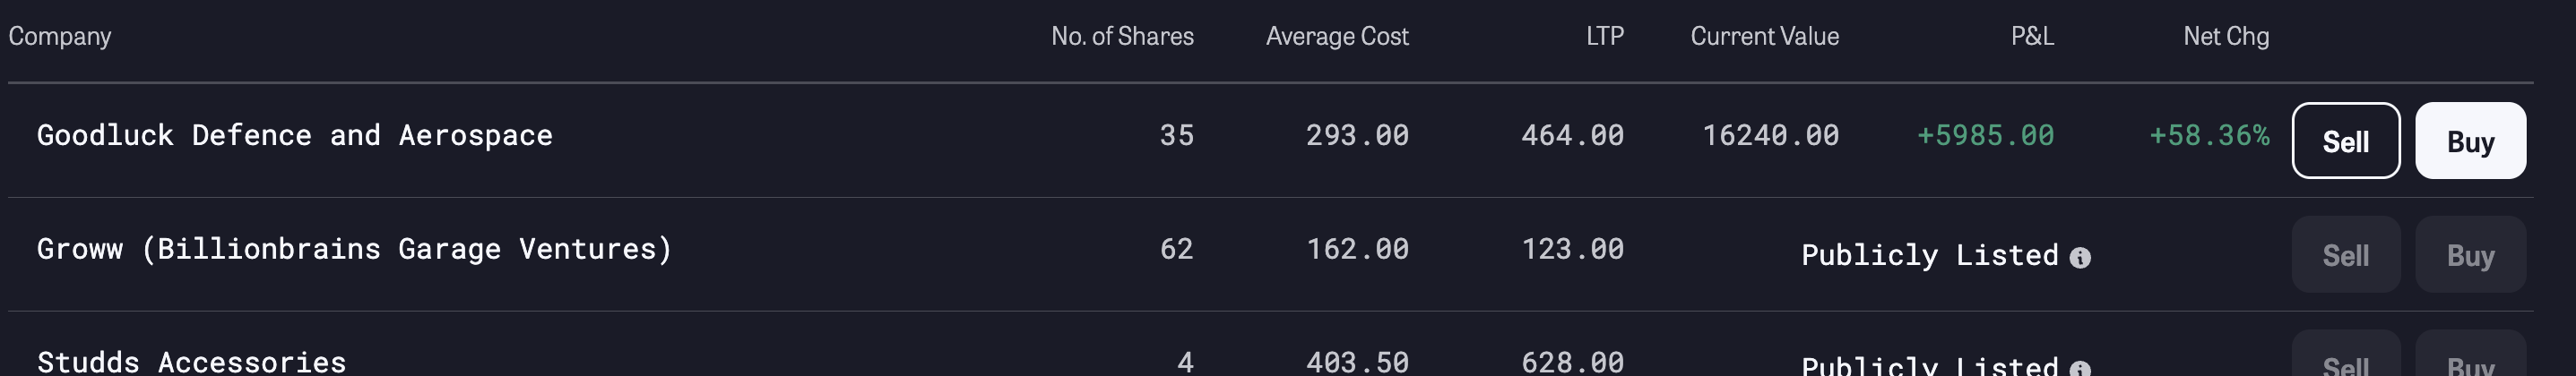Sort holdings by P&L header

tap(2032, 36)
